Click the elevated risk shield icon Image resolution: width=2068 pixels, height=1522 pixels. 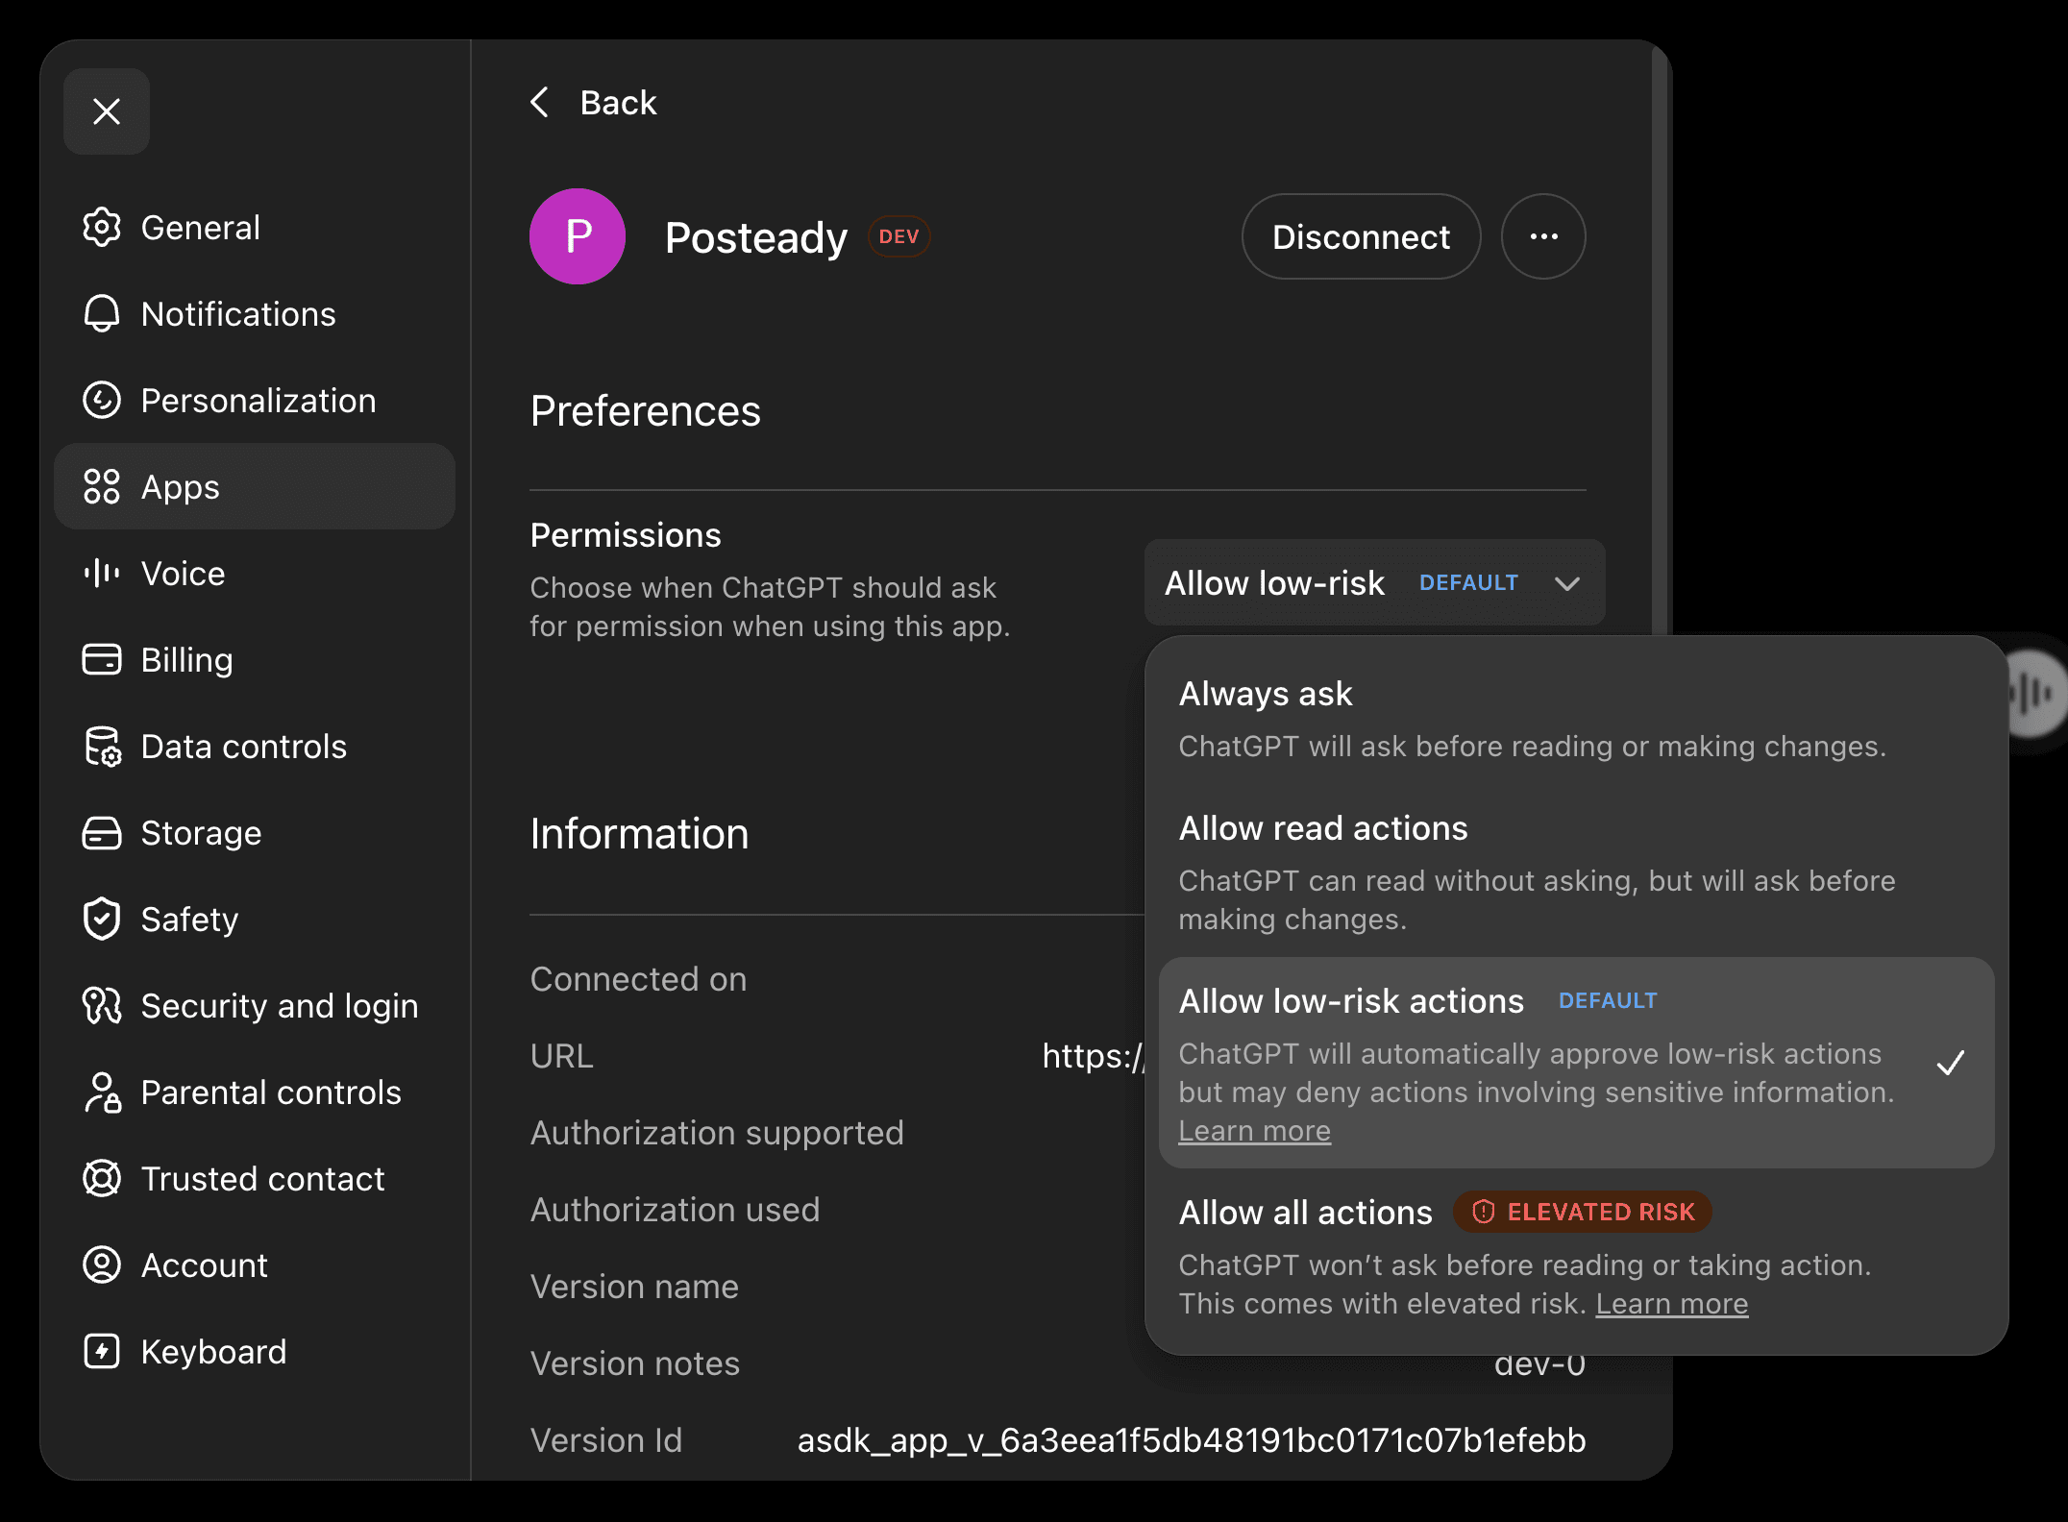(1484, 1212)
